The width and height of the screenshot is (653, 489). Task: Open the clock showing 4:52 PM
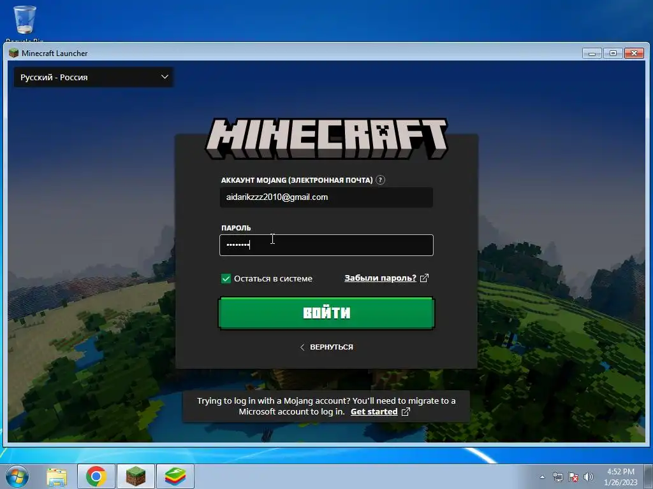pyautogui.click(x=620, y=477)
